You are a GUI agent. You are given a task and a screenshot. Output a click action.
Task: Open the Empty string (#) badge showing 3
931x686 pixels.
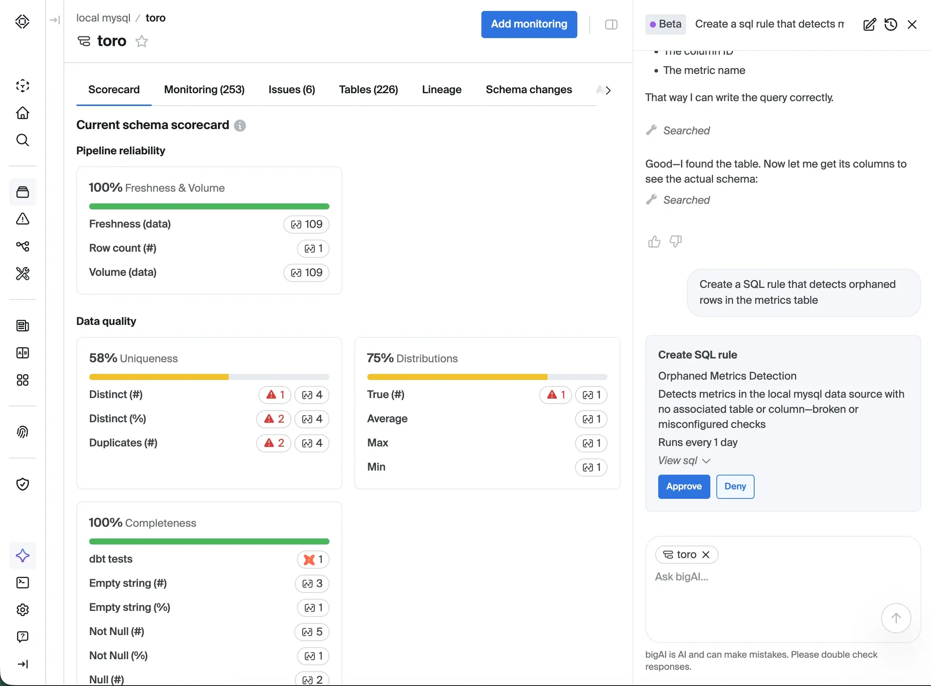pos(312,583)
